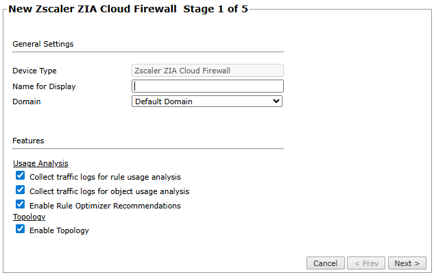Uncheck the rule usage analysis checkbox
Screen dimensions: 434x275
[21, 176]
